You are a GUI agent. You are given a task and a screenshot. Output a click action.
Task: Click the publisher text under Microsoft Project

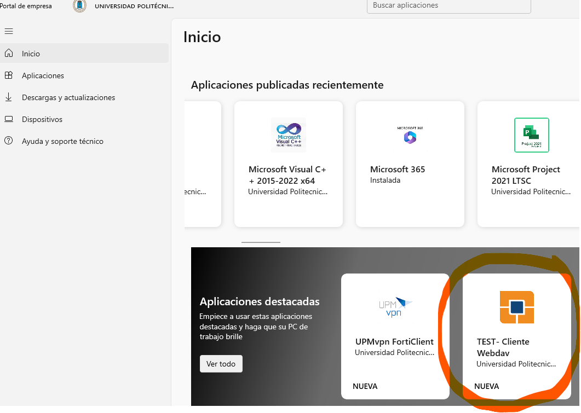click(531, 191)
